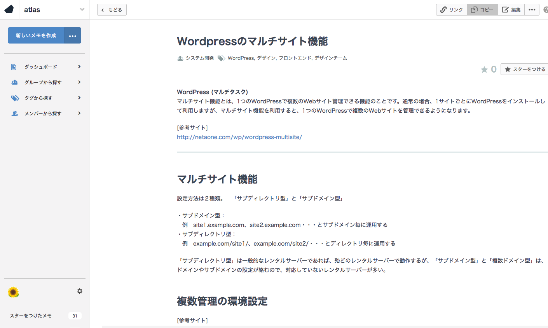
Task: Star the memo with スターをつける
Action: coord(524,69)
